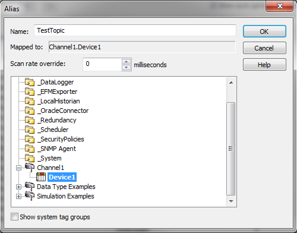The height and width of the screenshot is (233, 297).
Task: Open Help for the Alias dialog
Action: [x=264, y=65]
